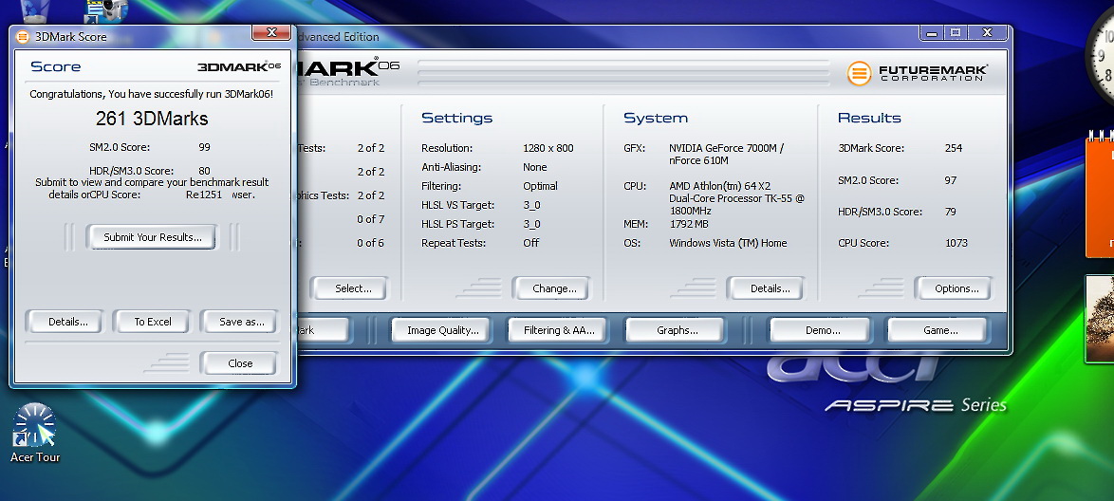Export the score with To Excel
This screenshot has width=1114, height=501.
click(153, 322)
